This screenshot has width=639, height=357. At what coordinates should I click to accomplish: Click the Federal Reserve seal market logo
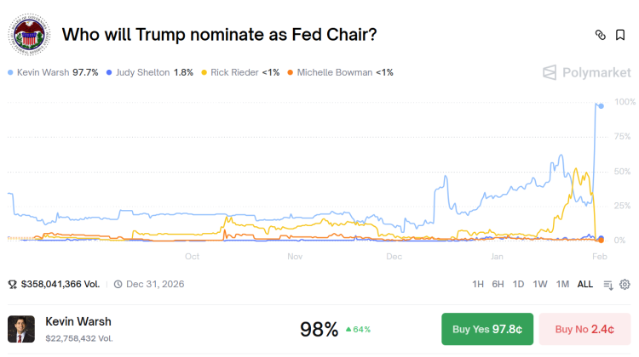click(29, 35)
